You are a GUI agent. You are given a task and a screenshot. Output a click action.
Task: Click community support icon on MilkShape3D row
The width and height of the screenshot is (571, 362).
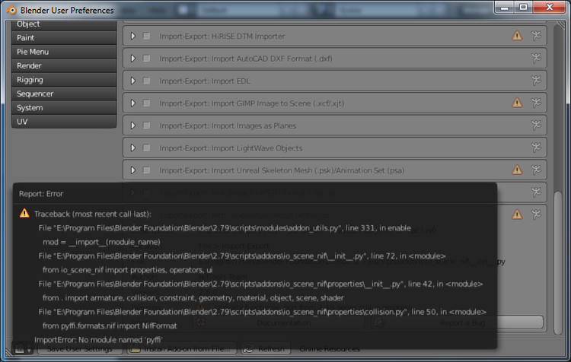[x=536, y=192]
